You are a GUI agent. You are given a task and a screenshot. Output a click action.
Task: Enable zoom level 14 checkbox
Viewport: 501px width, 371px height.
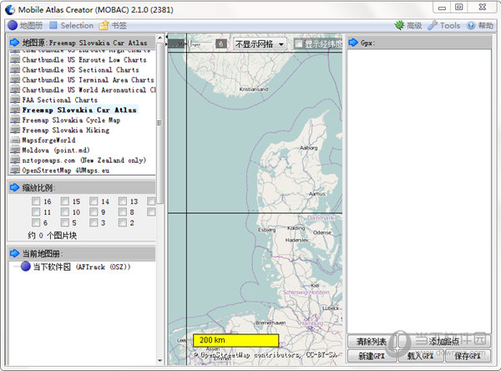94,201
